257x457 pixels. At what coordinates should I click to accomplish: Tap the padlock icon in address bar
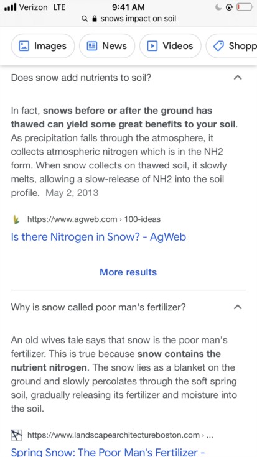point(94,19)
